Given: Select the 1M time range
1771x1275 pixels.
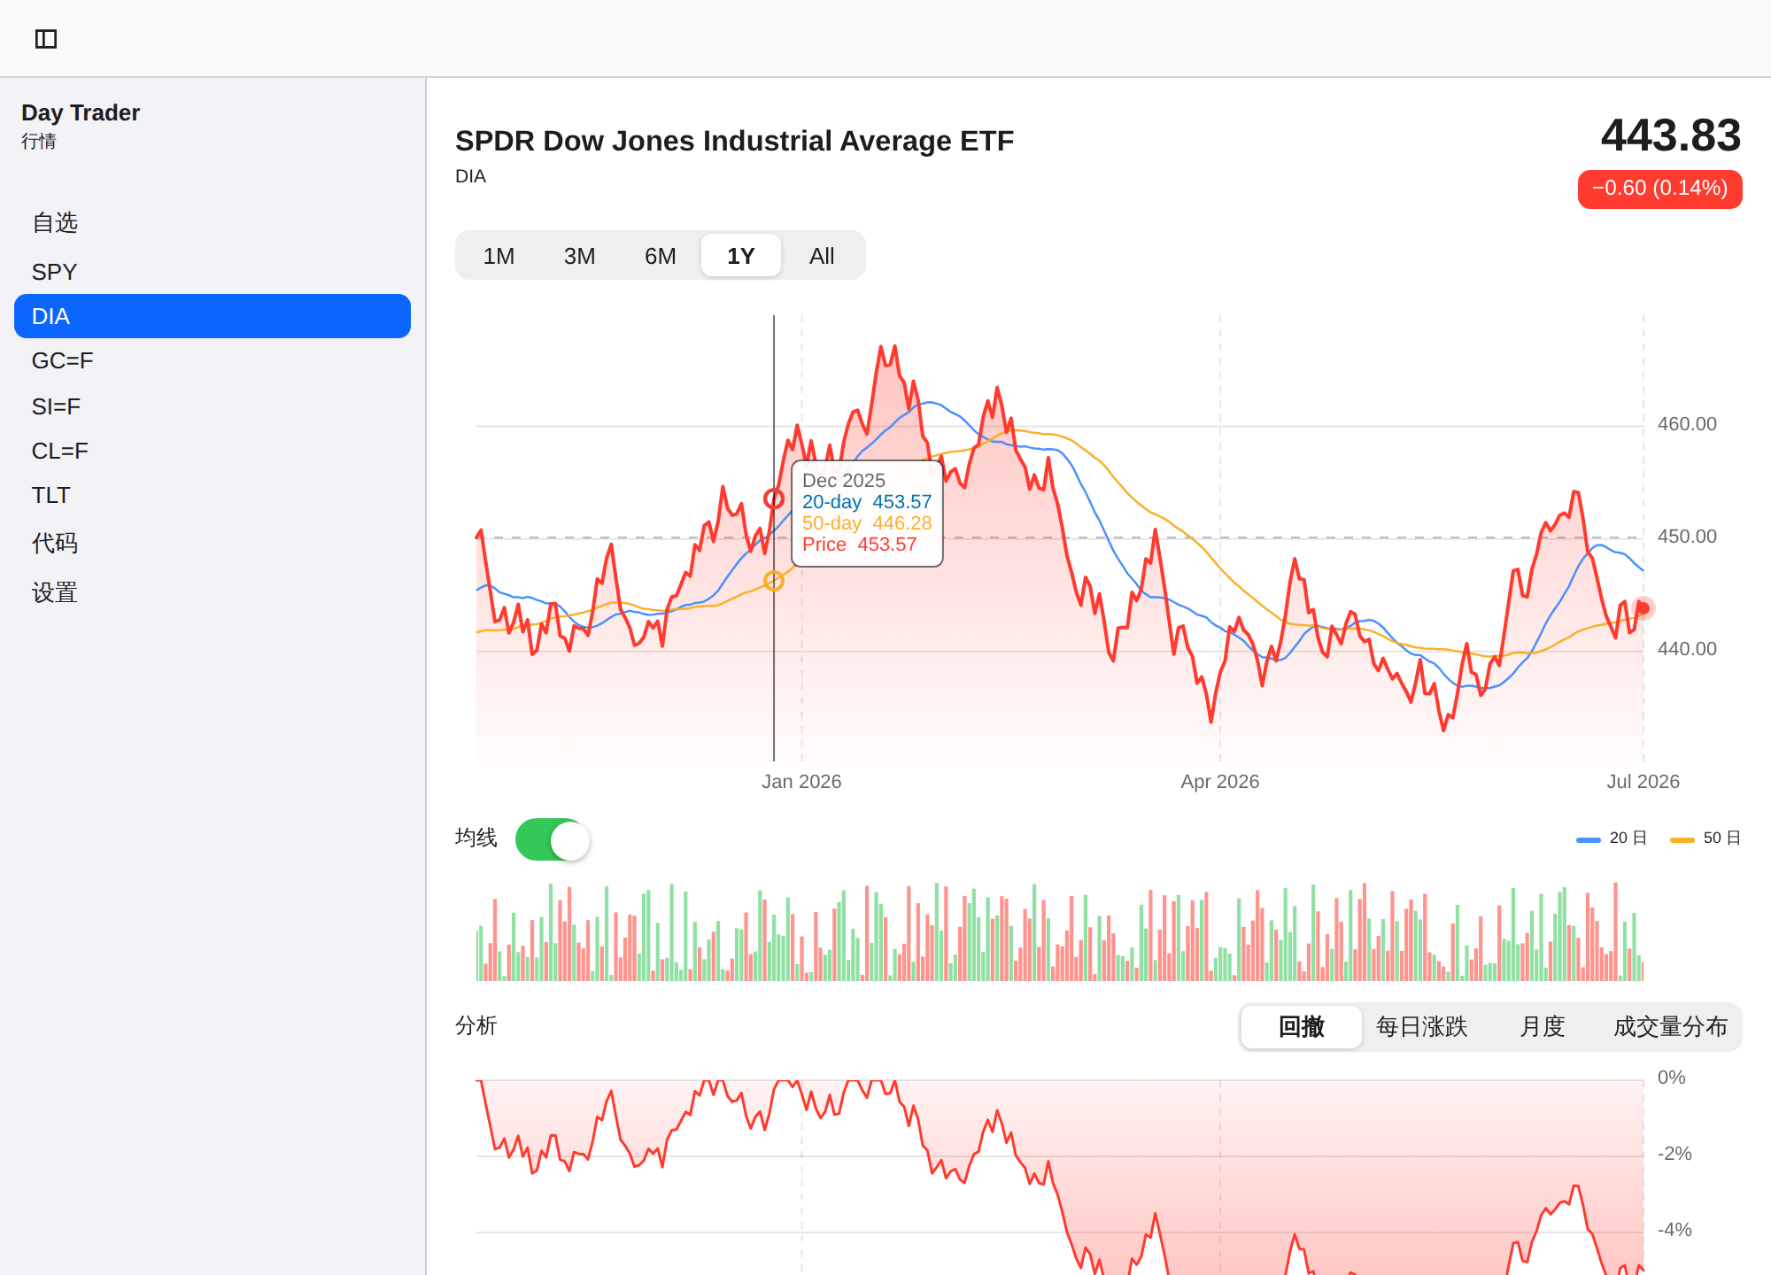Looking at the screenshot, I should pos(499,256).
